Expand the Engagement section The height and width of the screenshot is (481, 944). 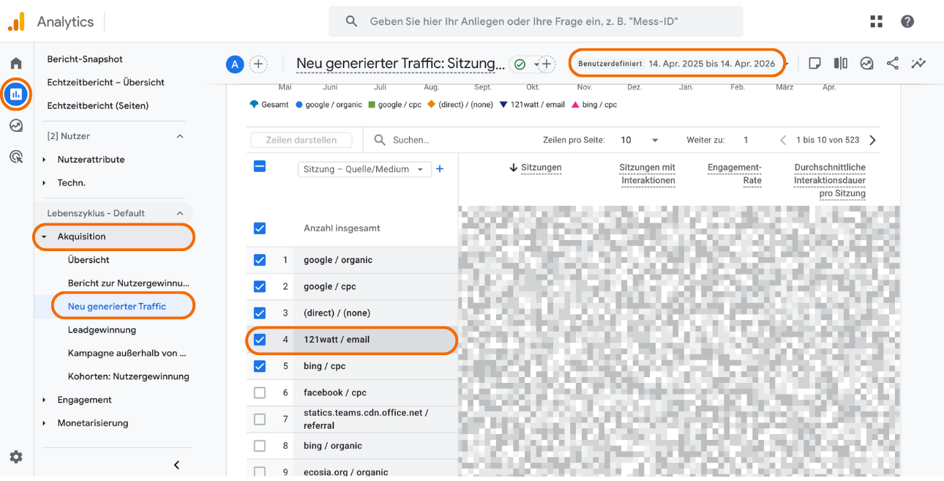coord(84,400)
